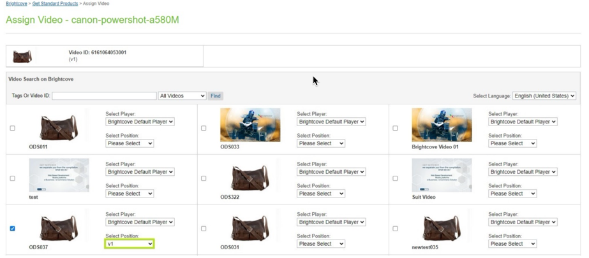
Task: Open the All Videos filter dropdown
Action: coord(182,96)
